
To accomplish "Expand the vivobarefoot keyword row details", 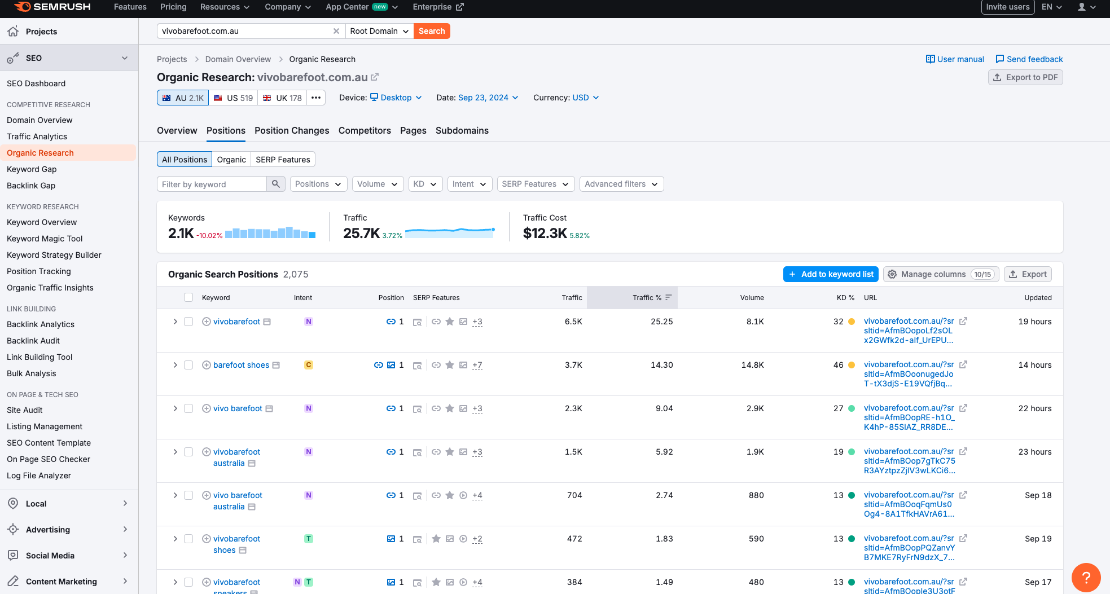I will 175,322.
